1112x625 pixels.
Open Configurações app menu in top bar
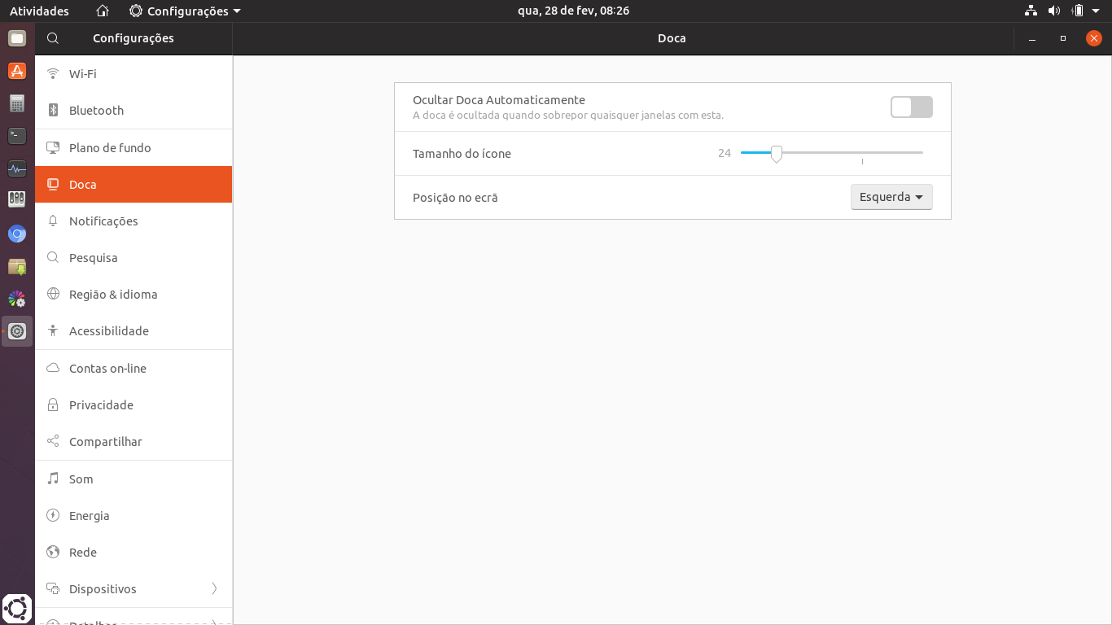[x=186, y=11]
